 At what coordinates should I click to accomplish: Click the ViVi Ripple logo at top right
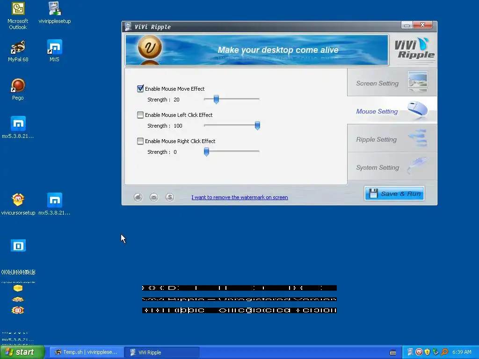coord(414,49)
